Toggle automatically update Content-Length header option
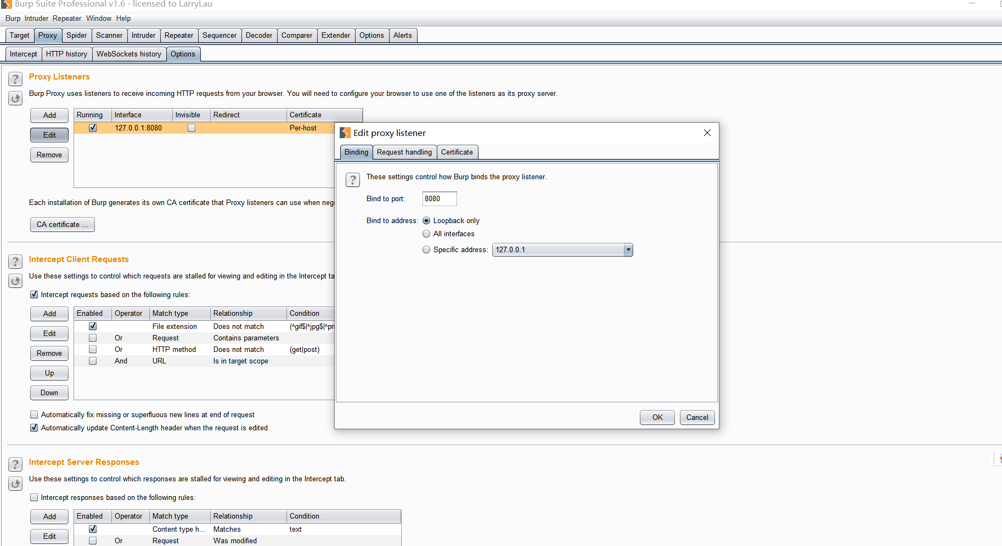The width and height of the screenshot is (1002, 546). 34,428
